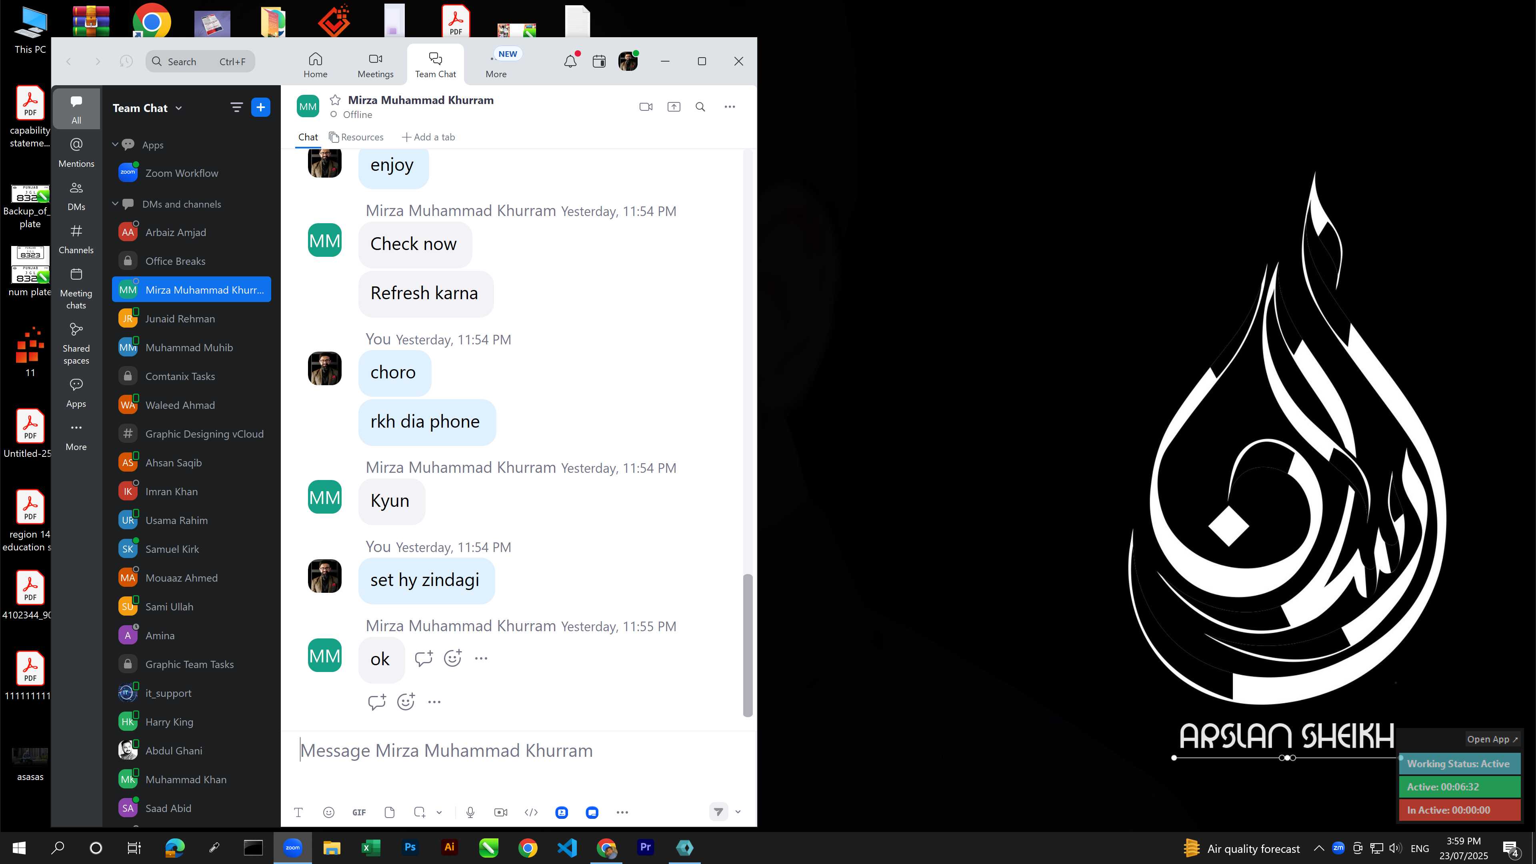Open Mentions in the sidebar
The image size is (1536, 864).
[x=76, y=152]
